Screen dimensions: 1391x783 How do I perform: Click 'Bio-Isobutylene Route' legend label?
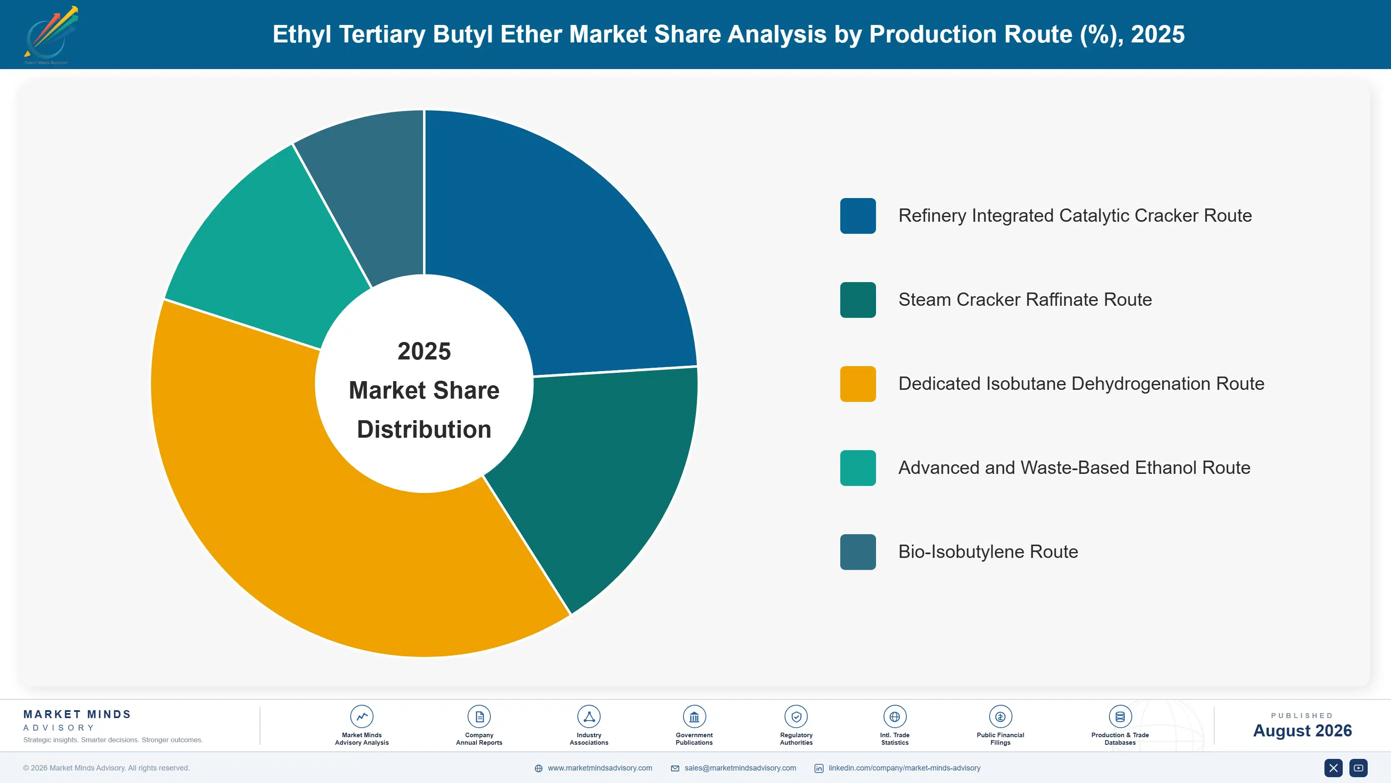[x=988, y=552]
